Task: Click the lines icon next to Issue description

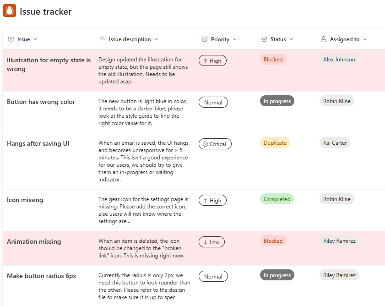Action: [103, 39]
